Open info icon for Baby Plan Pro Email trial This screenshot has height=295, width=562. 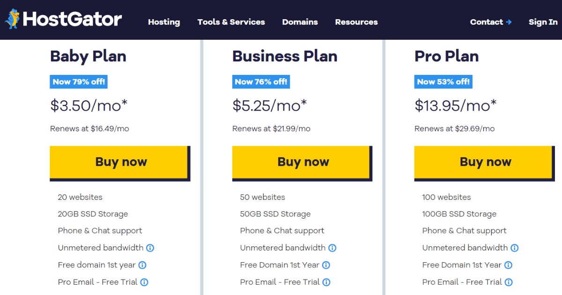(144, 282)
